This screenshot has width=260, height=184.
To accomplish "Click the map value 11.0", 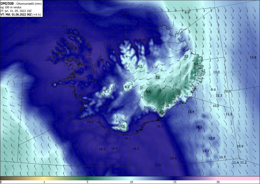I will click(216, 72).
